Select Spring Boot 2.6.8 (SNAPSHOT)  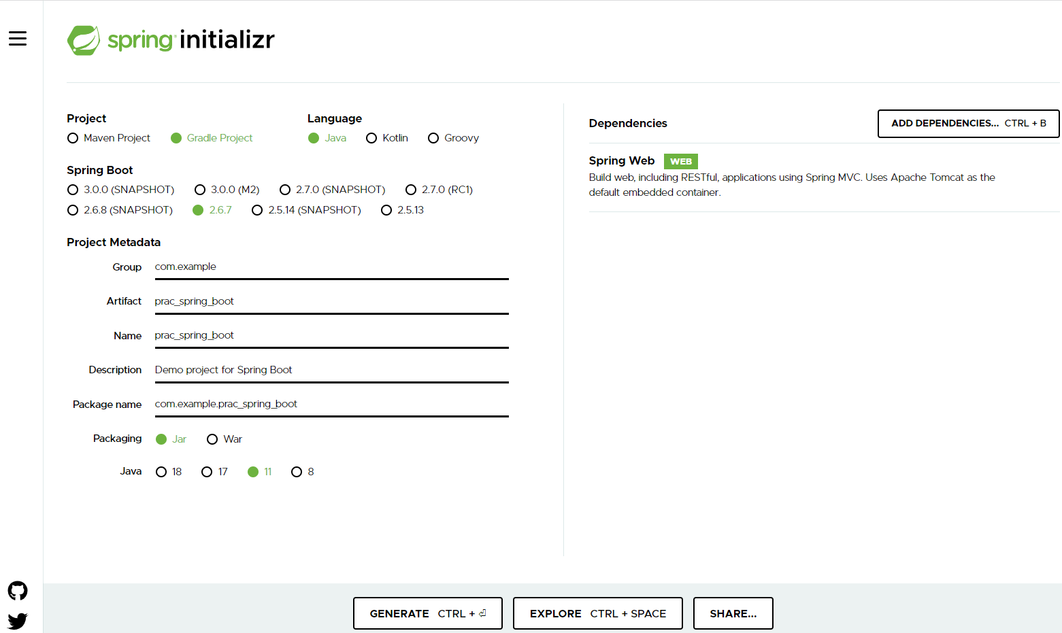[x=120, y=210]
